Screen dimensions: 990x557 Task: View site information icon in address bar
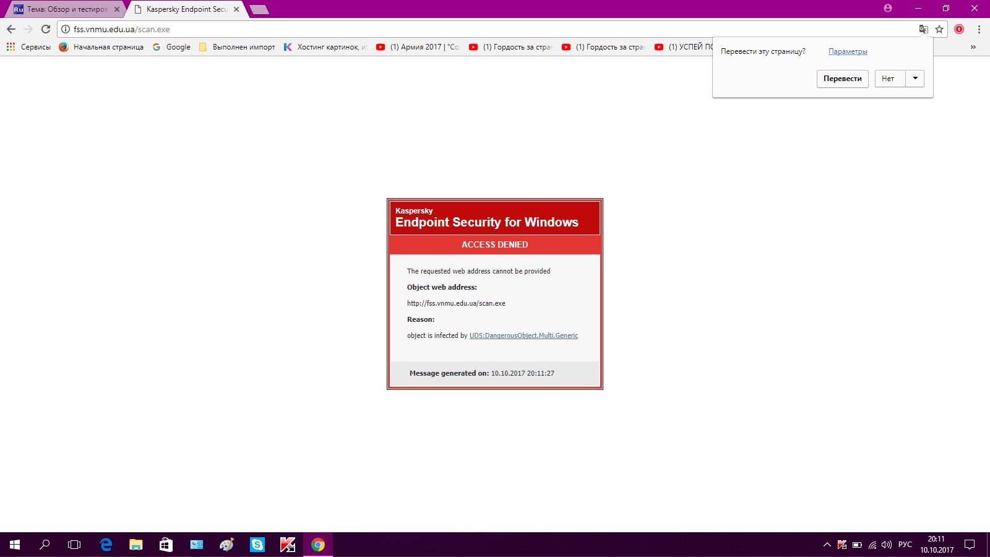pyautogui.click(x=66, y=29)
